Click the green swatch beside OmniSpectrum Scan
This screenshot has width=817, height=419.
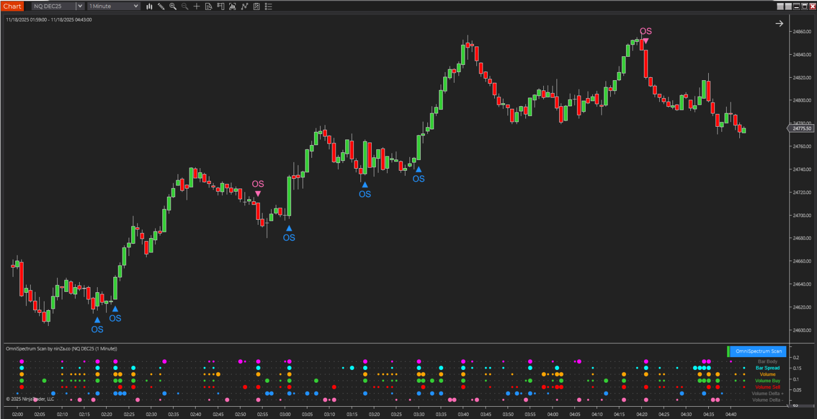tap(729, 351)
